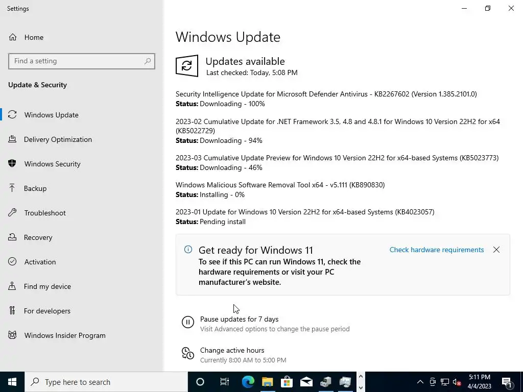The width and height of the screenshot is (523, 392).
Task: Open Windows Security page
Action: click(x=53, y=164)
